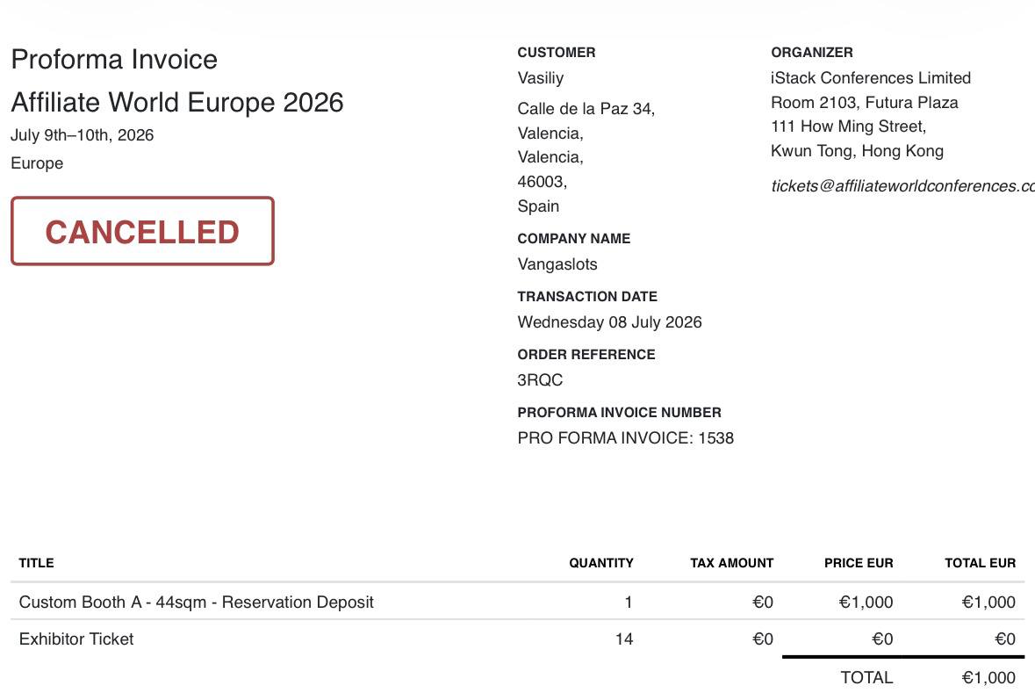Click the Proforma Invoice heading
The image size is (1035, 700).
(114, 60)
